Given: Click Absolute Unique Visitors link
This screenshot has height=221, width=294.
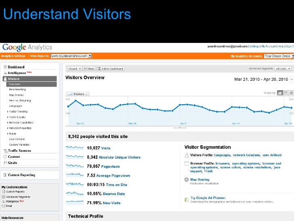Looking at the screenshot, I should [120, 157].
